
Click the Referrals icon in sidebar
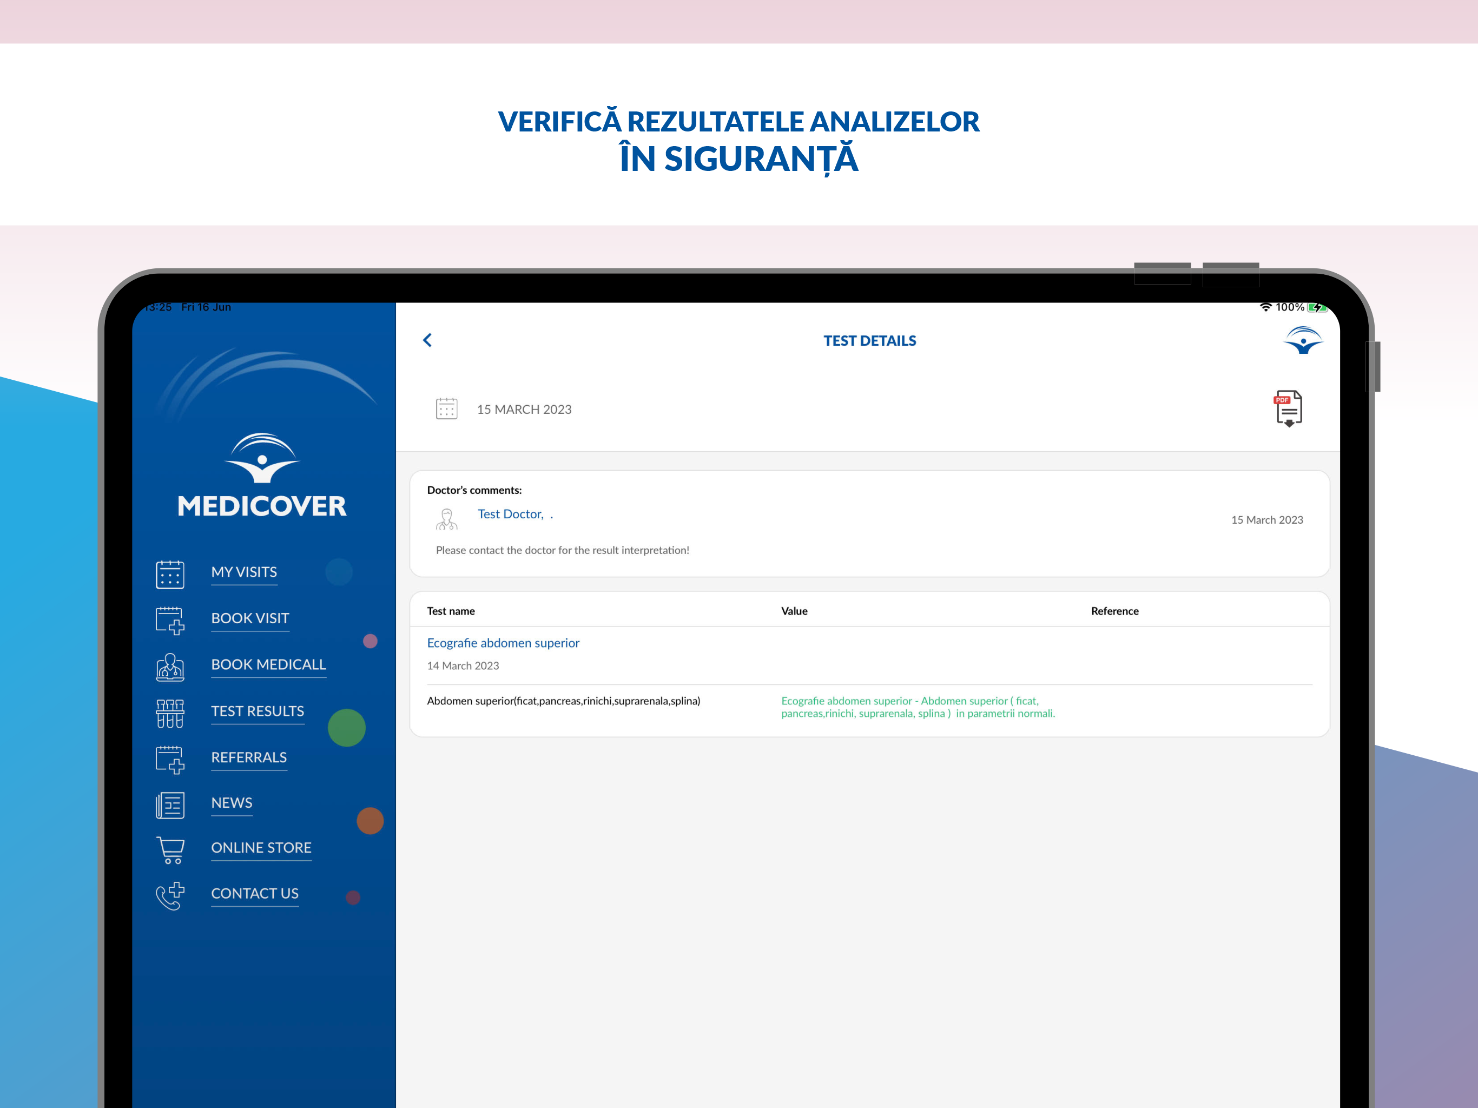click(x=170, y=759)
